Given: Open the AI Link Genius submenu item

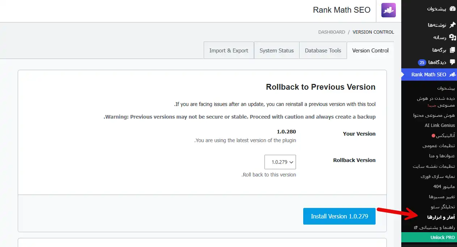Looking at the screenshot, I should click(440, 125).
